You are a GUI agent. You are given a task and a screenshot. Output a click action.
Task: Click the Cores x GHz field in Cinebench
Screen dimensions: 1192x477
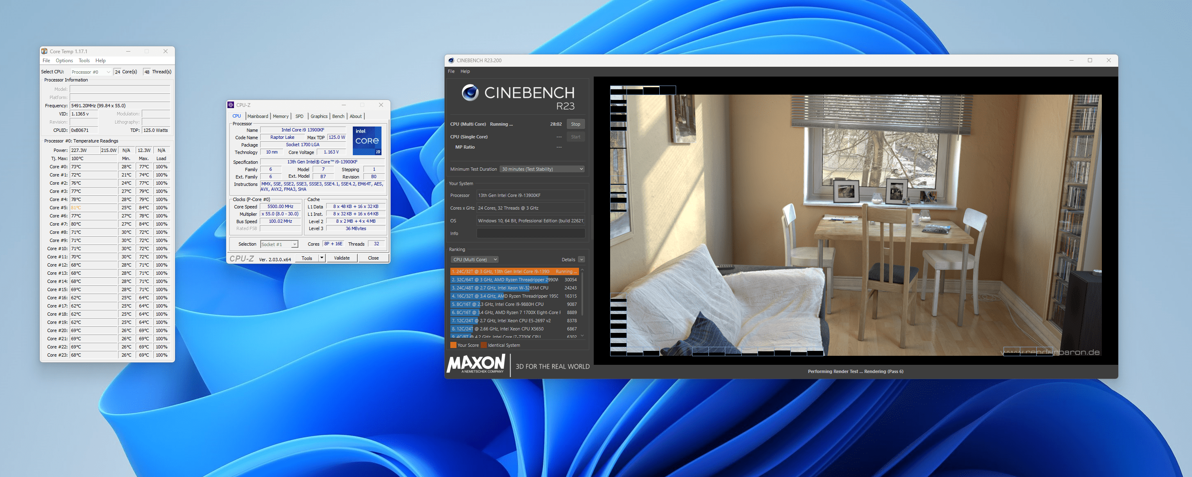(x=531, y=208)
